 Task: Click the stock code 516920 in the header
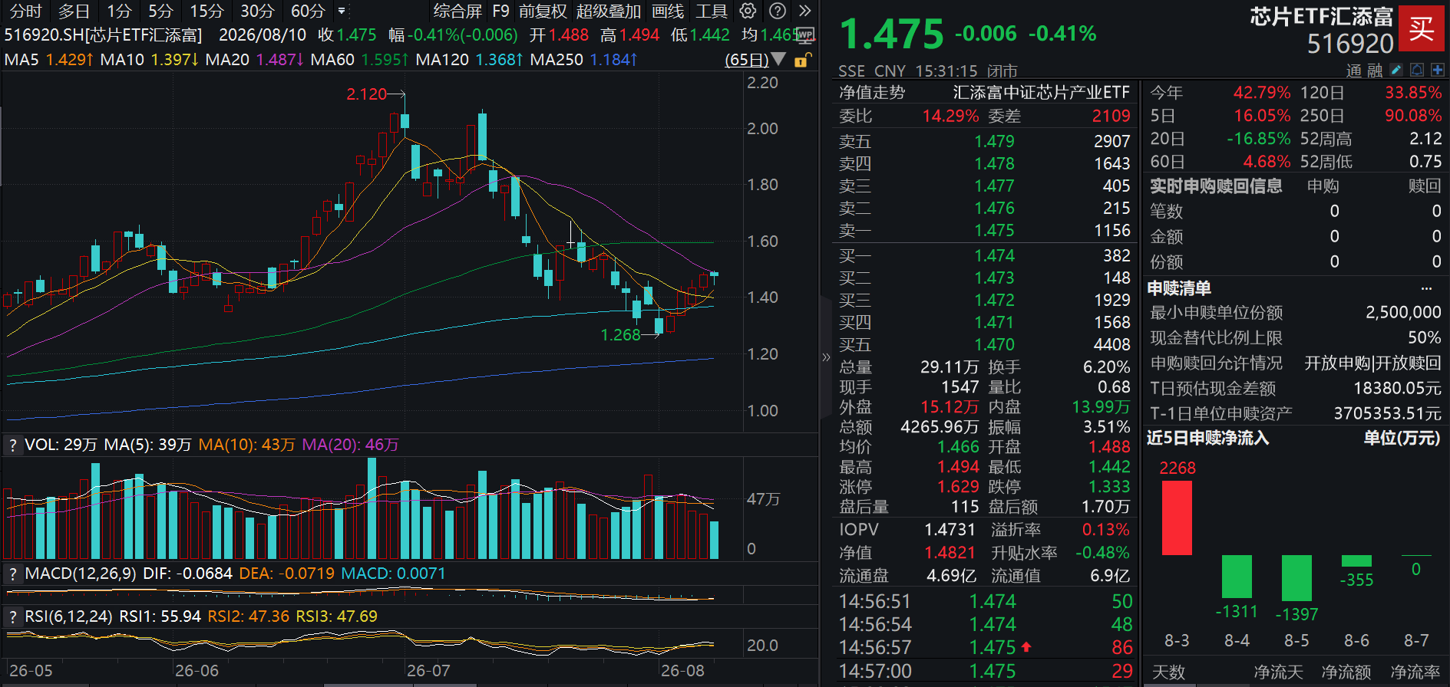point(1350,44)
